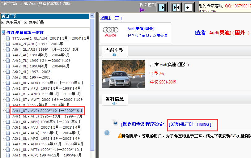Select A6(2_4L) 1997—2003 entry
Image resolution: width=251 pixels, height=158 pixels.
tap(31, 71)
